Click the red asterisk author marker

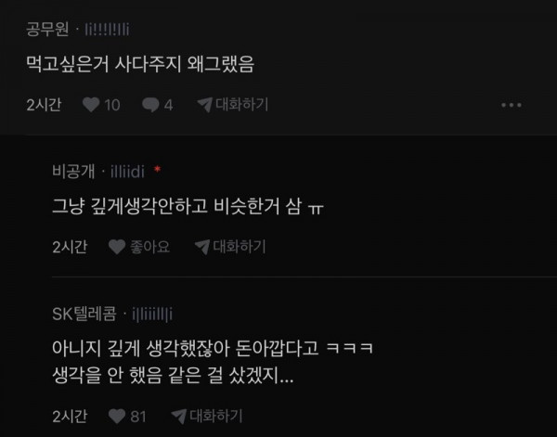(157, 170)
